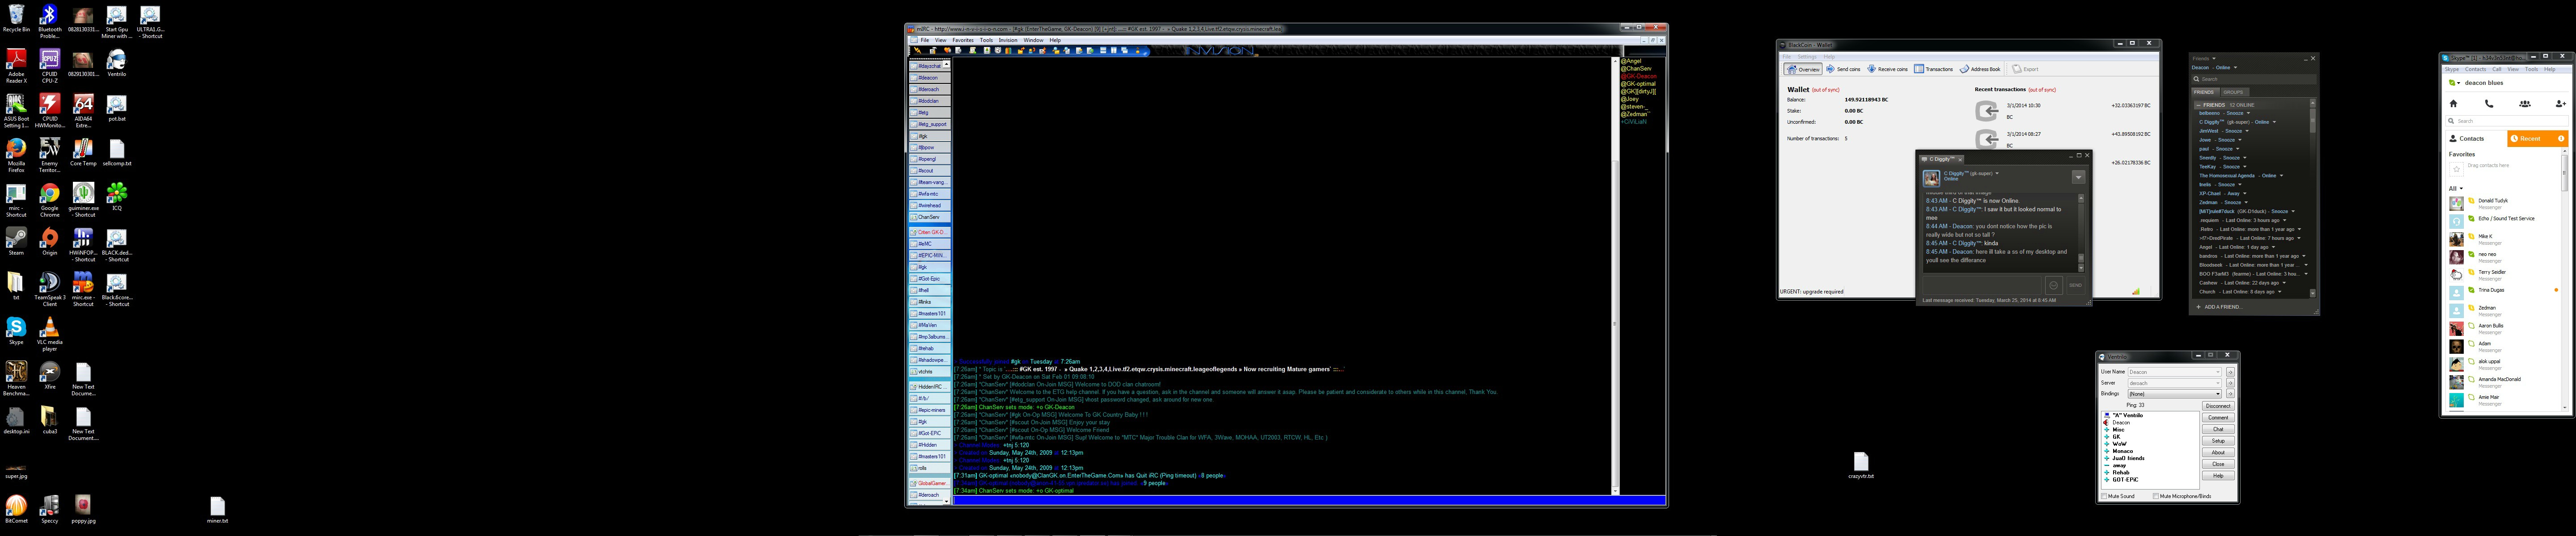Image resolution: width=2576 pixels, height=536 pixels.
Task: Collapse the FRIENDS group in Steam list
Action: pyautogui.click(x=2198, y=105)
